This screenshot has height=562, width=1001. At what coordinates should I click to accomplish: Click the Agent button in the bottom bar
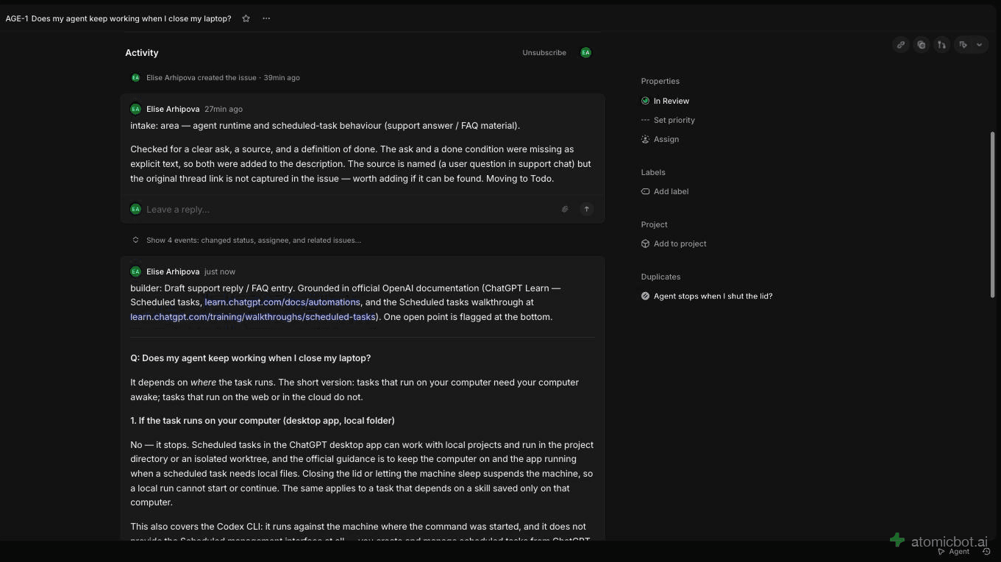click(954, 552)
